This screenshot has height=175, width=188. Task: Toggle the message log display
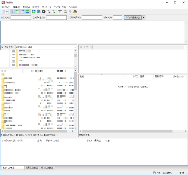pos(13,11)
